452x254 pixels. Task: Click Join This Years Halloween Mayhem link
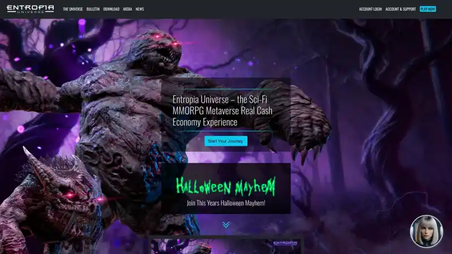tap(225, 203)
